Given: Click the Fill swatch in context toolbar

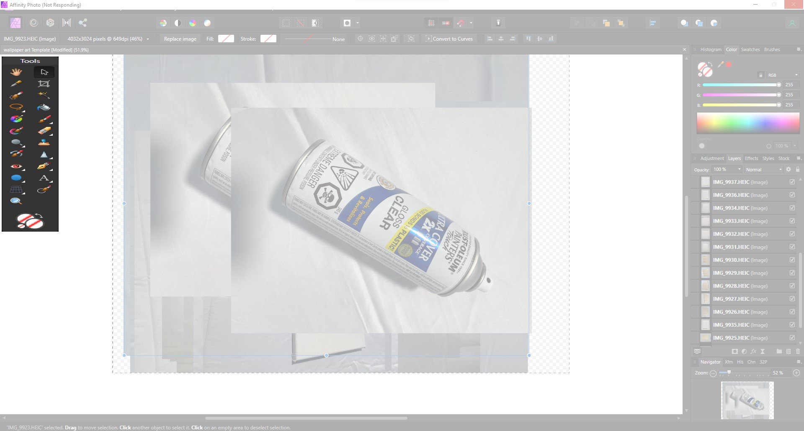Looking at the screenshot, I should pyautogui.click(x=226, y=39).
